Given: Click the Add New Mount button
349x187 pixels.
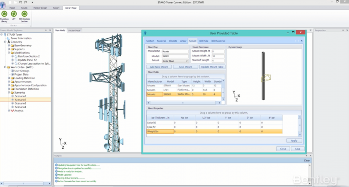Looking at the screenshot, I should [x=159, y=67].
